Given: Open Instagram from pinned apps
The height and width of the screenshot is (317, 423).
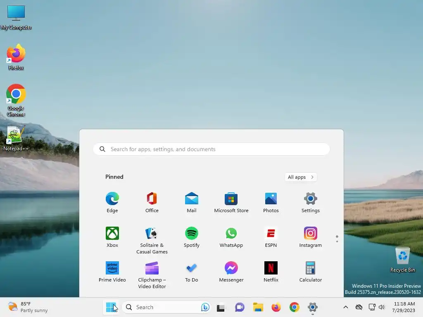Looking at the screenshot, I should point(311,237).
